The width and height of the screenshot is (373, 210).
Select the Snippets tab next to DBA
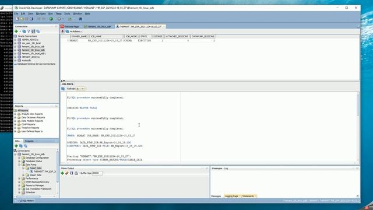tap(29, 141)
